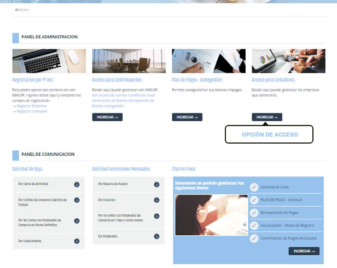This screenshot has height=268, width=337.
Task: Click arrow icon for Por Reserva de Puesto
Action: [157, 184]
